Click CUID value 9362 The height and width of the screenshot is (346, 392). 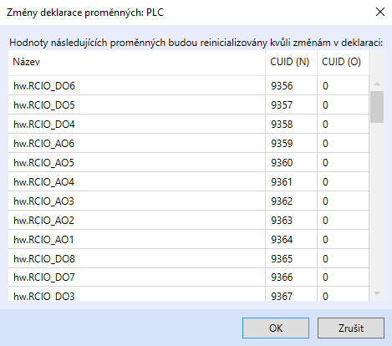[282, 201]
